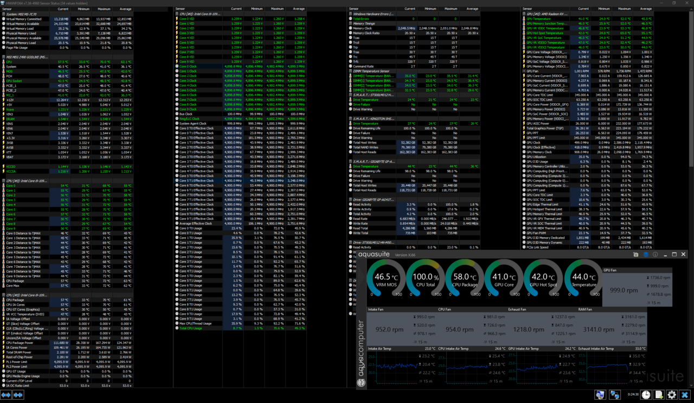Select the Core 0 VID sensor row
The height and width of the screenshot is (403, 694).
click(x=187, y=19)
